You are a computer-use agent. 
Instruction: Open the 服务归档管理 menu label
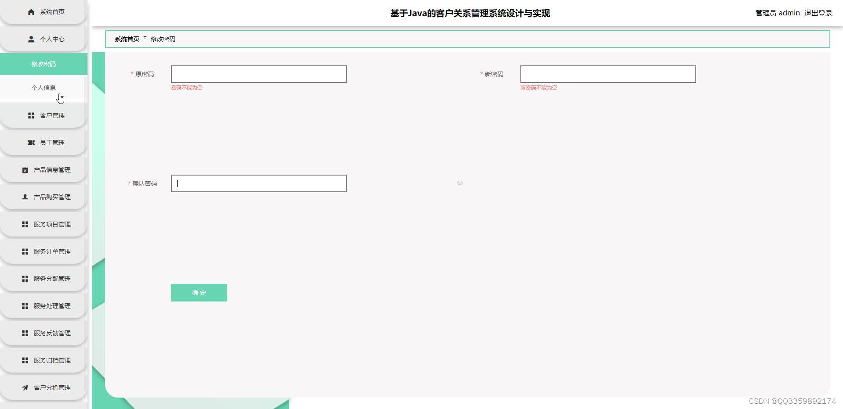(52, 360)
